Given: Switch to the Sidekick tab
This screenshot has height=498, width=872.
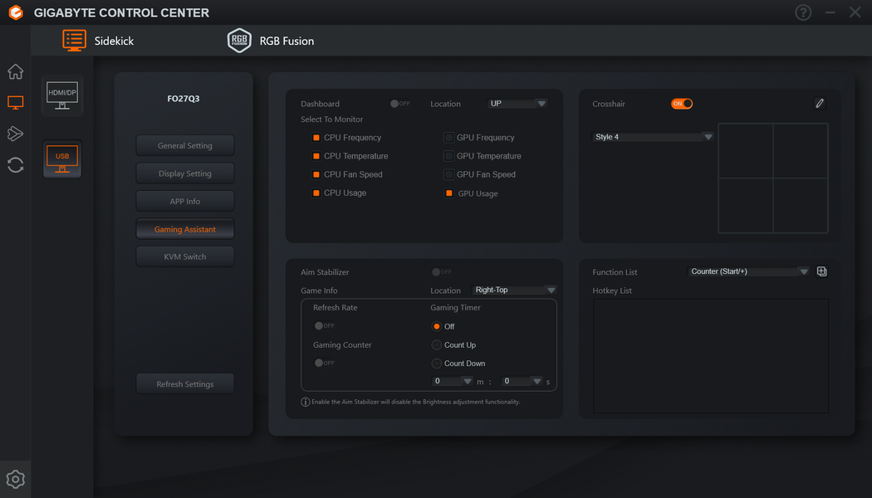Looking at the screenshot, I should click(99, 41).
